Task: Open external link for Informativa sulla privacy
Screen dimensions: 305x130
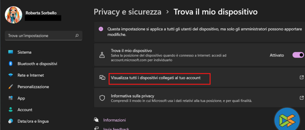Action: coord(301,98)
